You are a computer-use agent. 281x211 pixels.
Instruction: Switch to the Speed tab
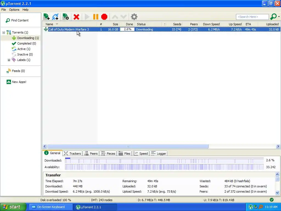pyautogui.click(x=141, y=154)
